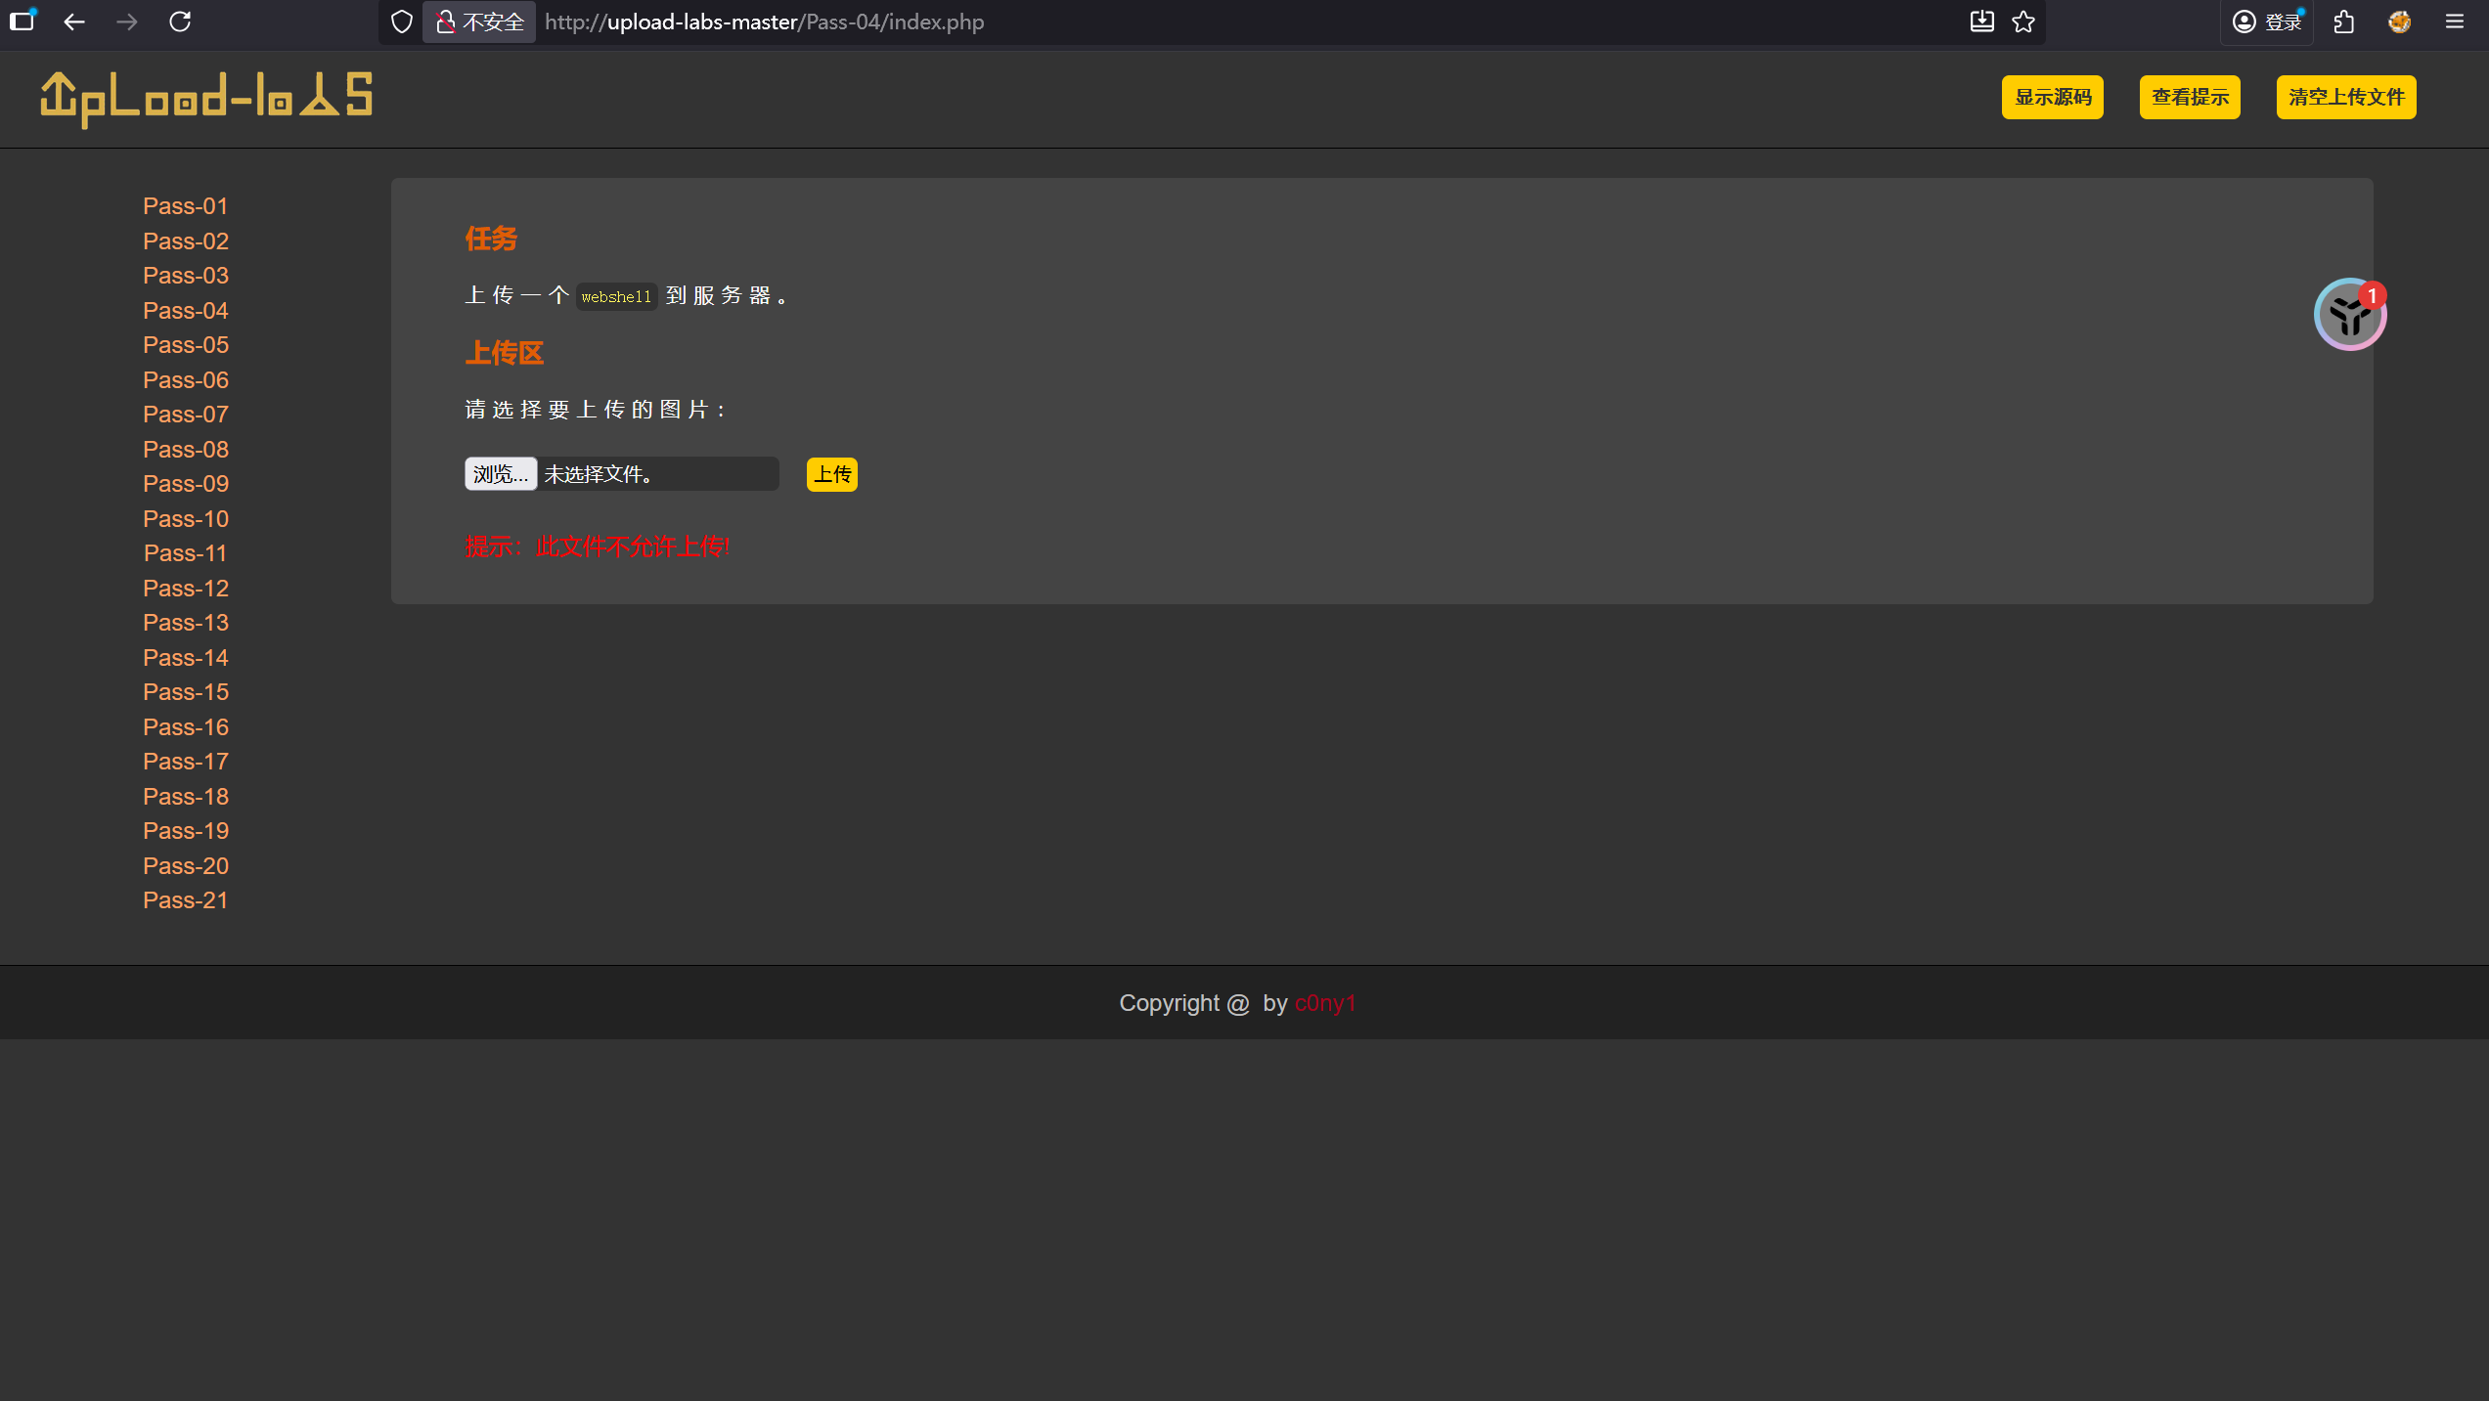Open the hamburger application menu
Image resolution: width=2489 pixels, height=1401 pixels.
(2455, 22)
